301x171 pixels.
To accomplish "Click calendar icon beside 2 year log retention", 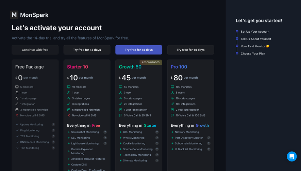I will pyautogui.click(x=172, y=110).
